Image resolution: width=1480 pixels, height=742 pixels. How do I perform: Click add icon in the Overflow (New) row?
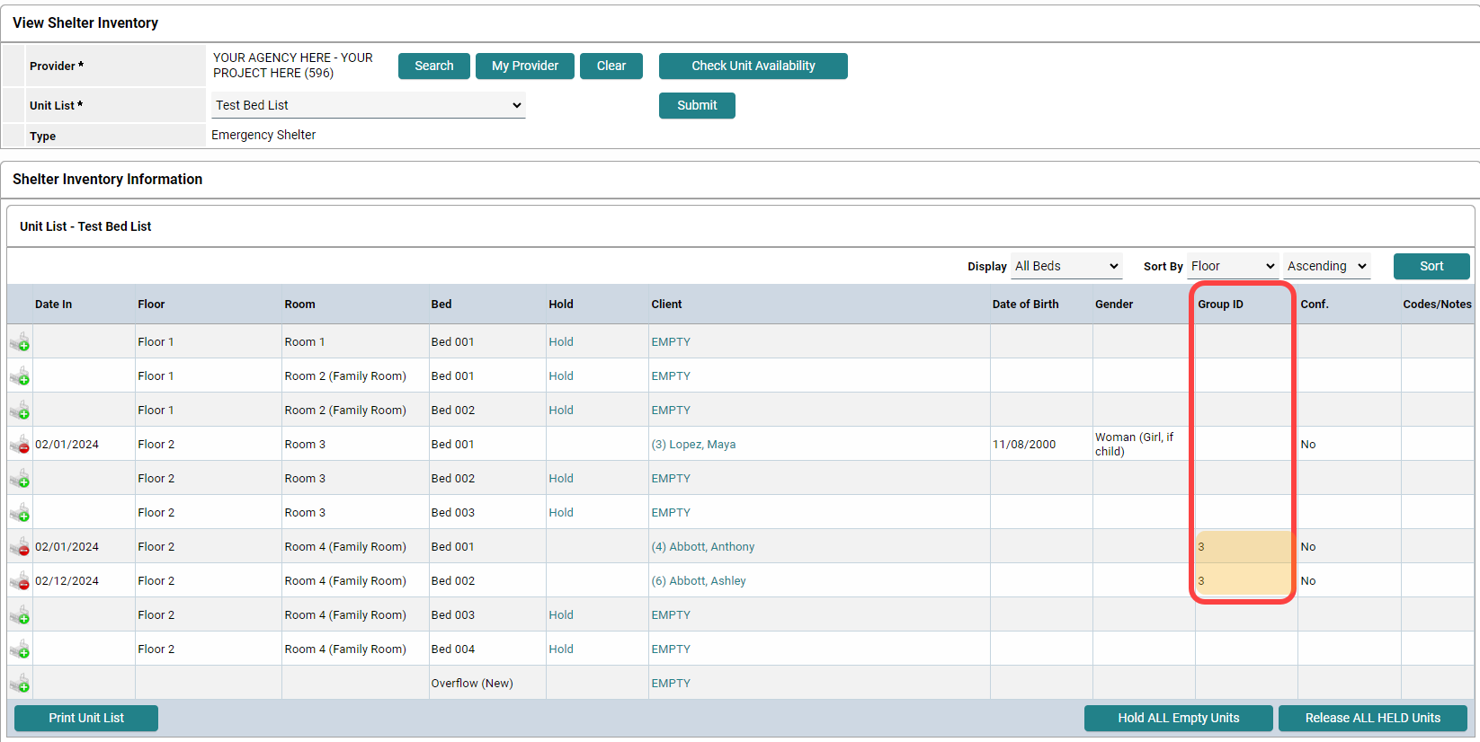[20, 684]
